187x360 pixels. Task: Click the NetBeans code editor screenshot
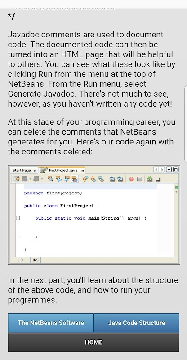coord(94,215)
